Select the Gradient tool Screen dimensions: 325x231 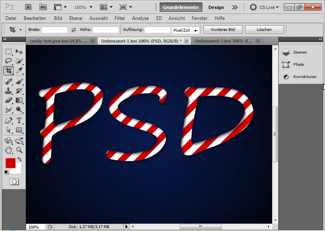19,100
